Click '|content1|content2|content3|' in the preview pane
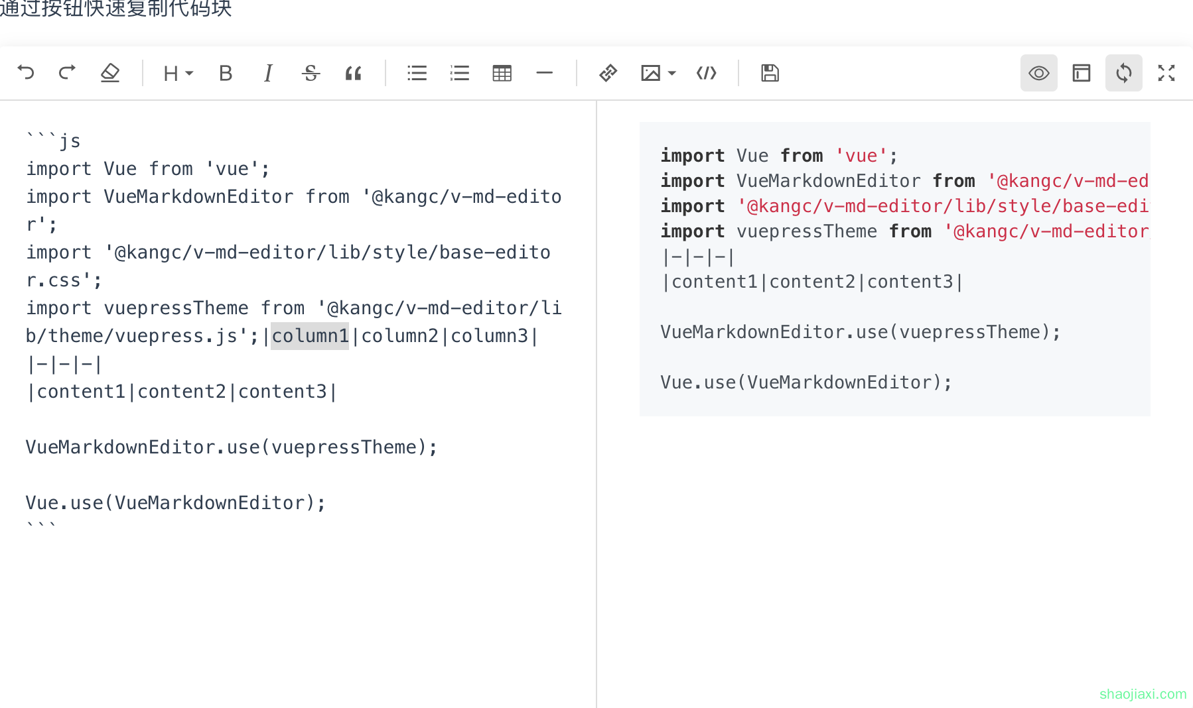 [812, 282]
